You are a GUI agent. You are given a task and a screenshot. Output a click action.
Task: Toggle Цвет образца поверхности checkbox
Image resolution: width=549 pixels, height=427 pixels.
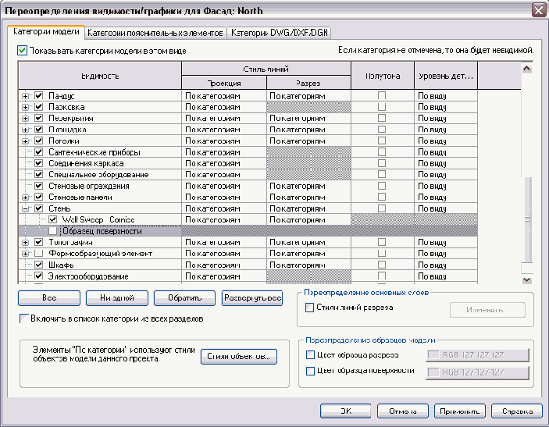click(310, 371)
